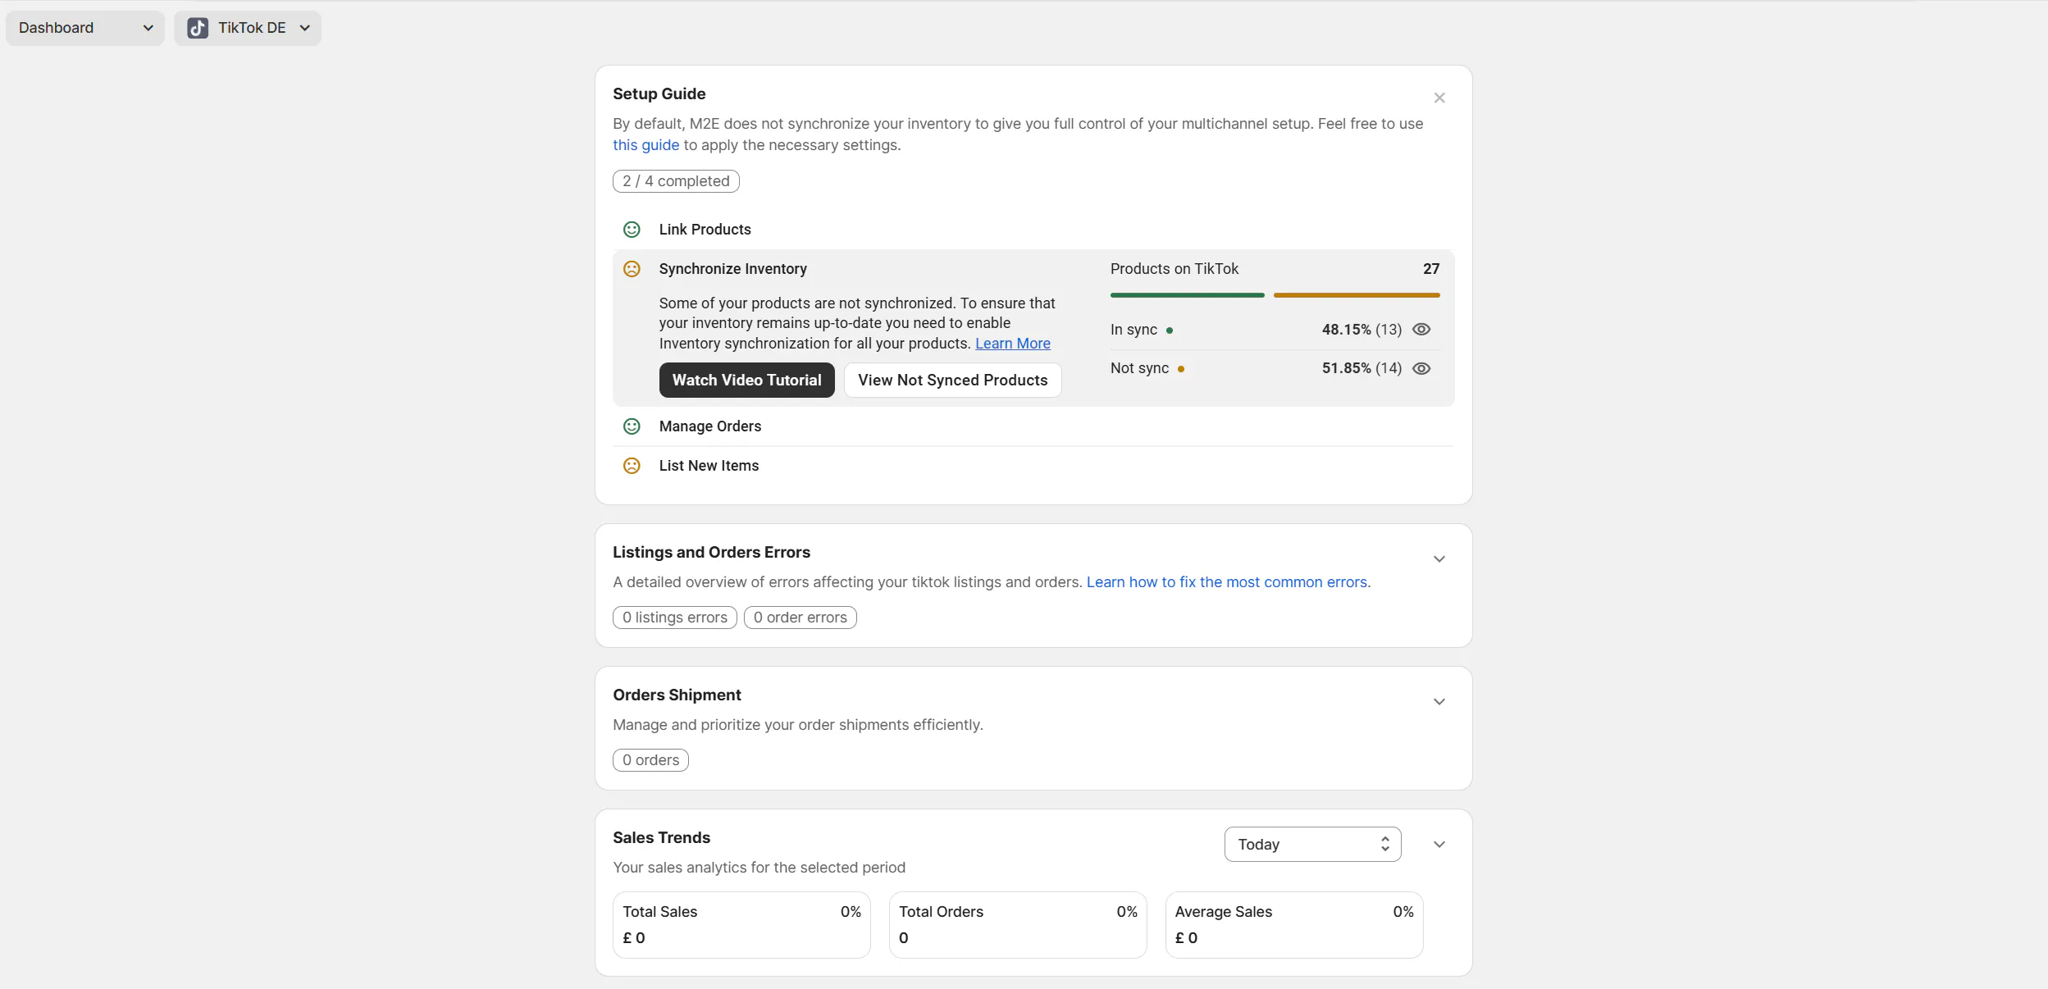Open the Learn More link

1012,344
